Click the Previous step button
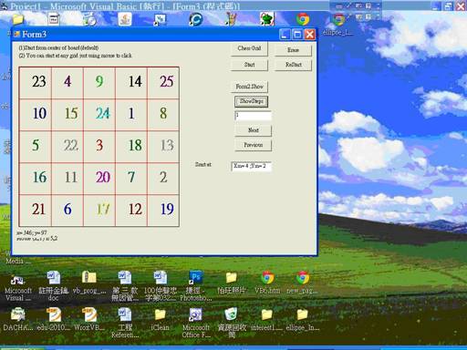The width and height of the screenshot is (467, 350). pos(253,145)
